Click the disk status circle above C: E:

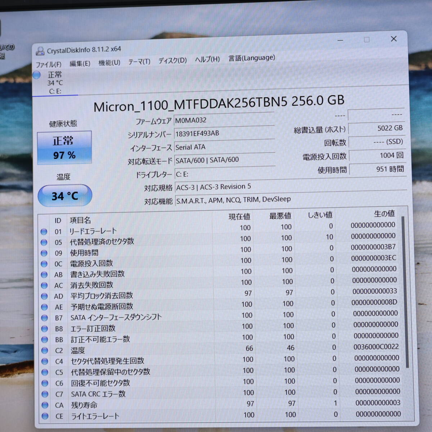click(x=36, y=75)
